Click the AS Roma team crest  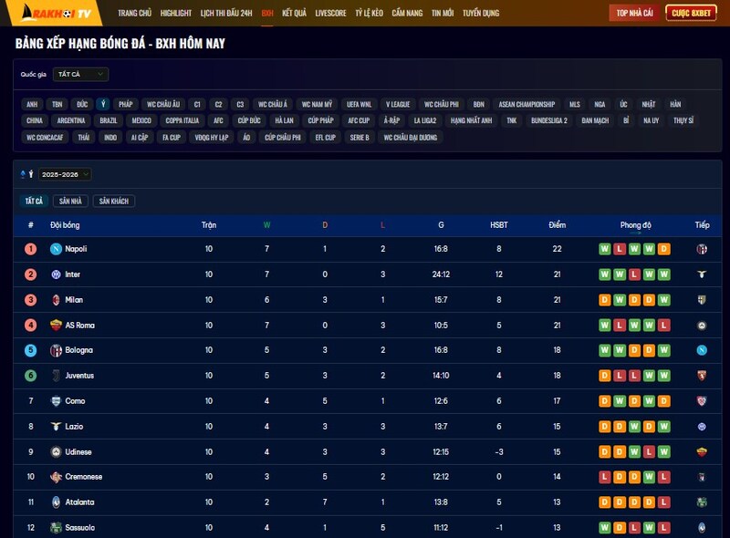56,326
